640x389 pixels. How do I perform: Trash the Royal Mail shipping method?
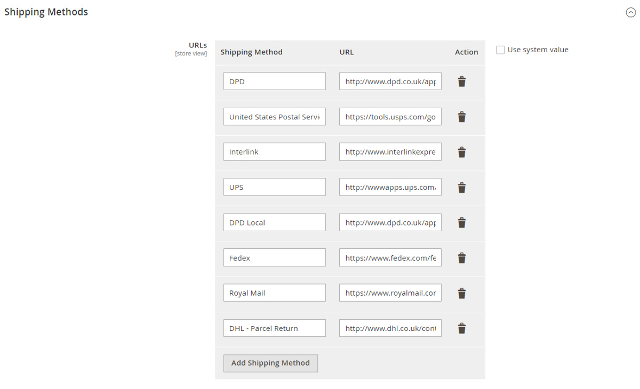(x=462, y=293)
